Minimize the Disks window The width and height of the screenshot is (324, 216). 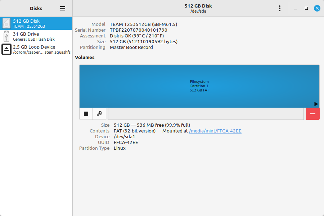pos(296,9)
